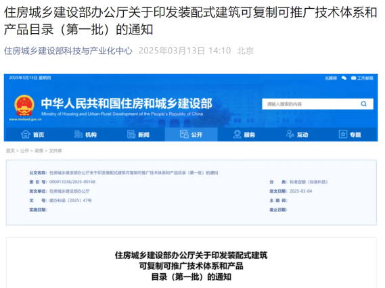Image resolution: width=385 pixels, height=288 pixels.
Task: Go to 政策 in the breadcrumb
Action: [39, 151]
